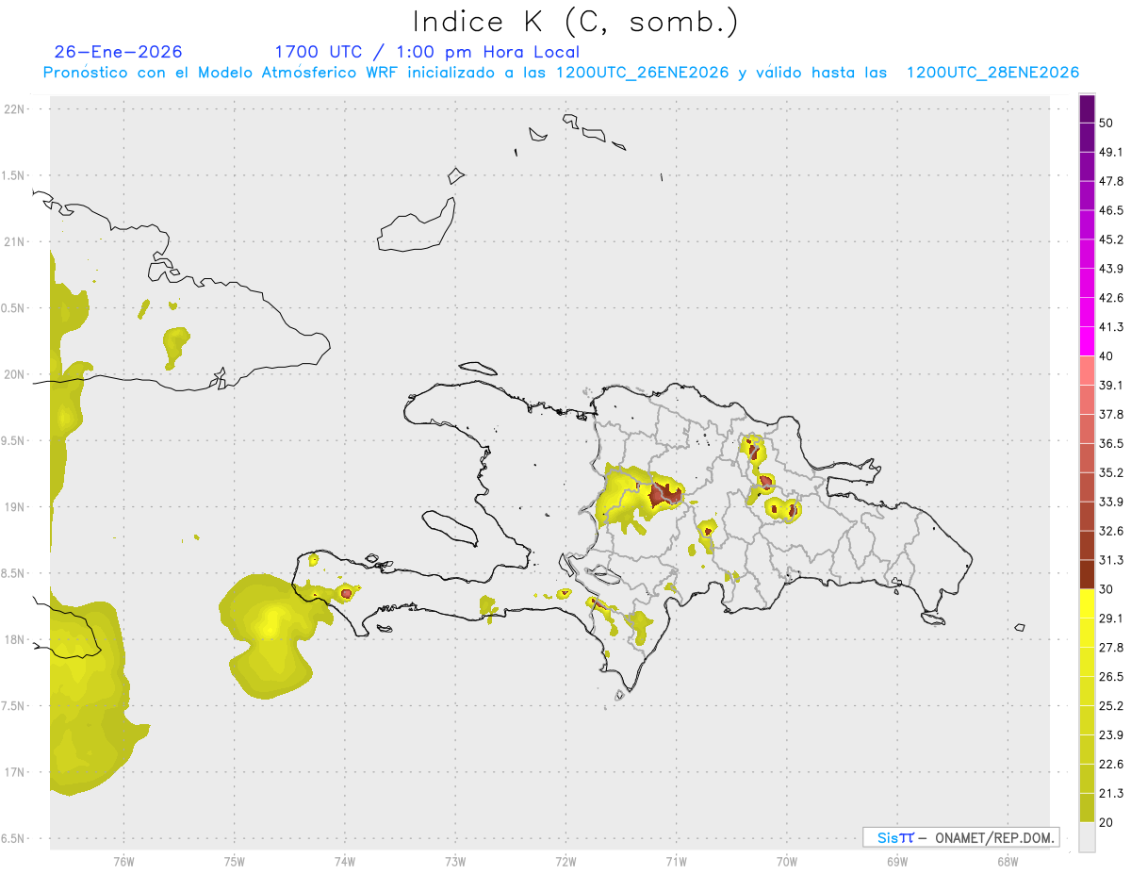Click the '18N' latitude label
Screen dimensions: 1131x874
[x=14, y=639]
